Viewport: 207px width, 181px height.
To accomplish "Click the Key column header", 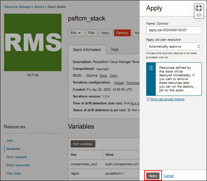I will 85,155.
